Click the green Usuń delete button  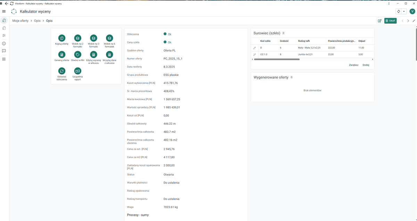[390, 21]
